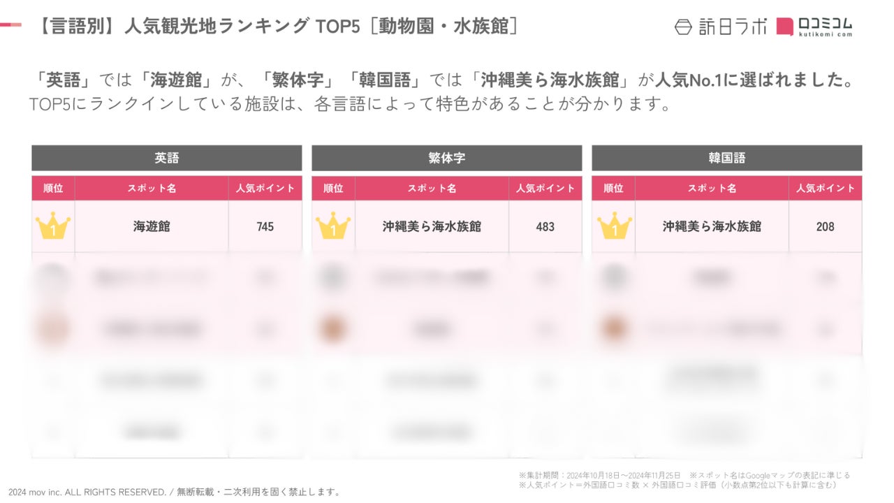894x503 pixels.
Task: Click the pink 口コミコム speech bubble logo
Action: 785,27
